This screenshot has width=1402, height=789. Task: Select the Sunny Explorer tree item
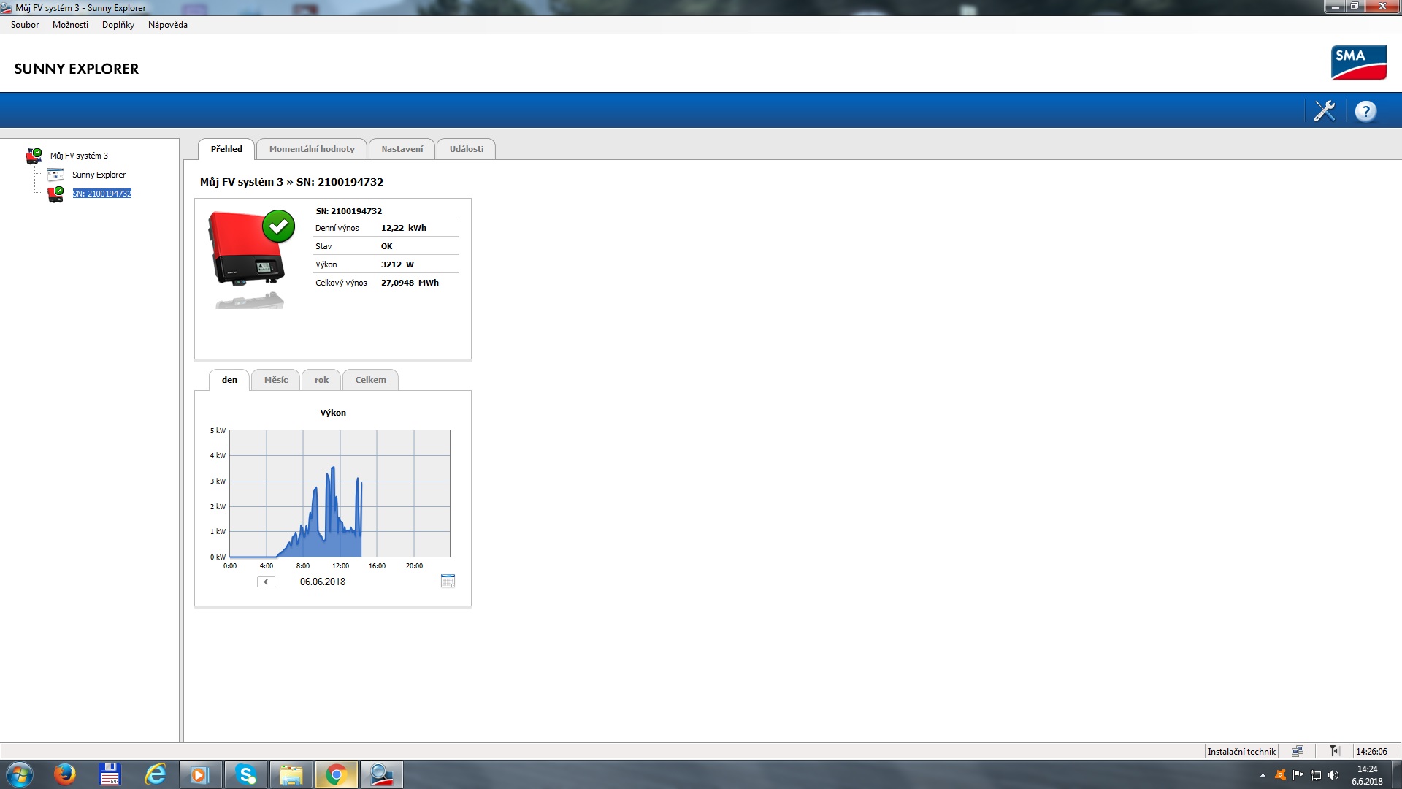tap(99, 175)
